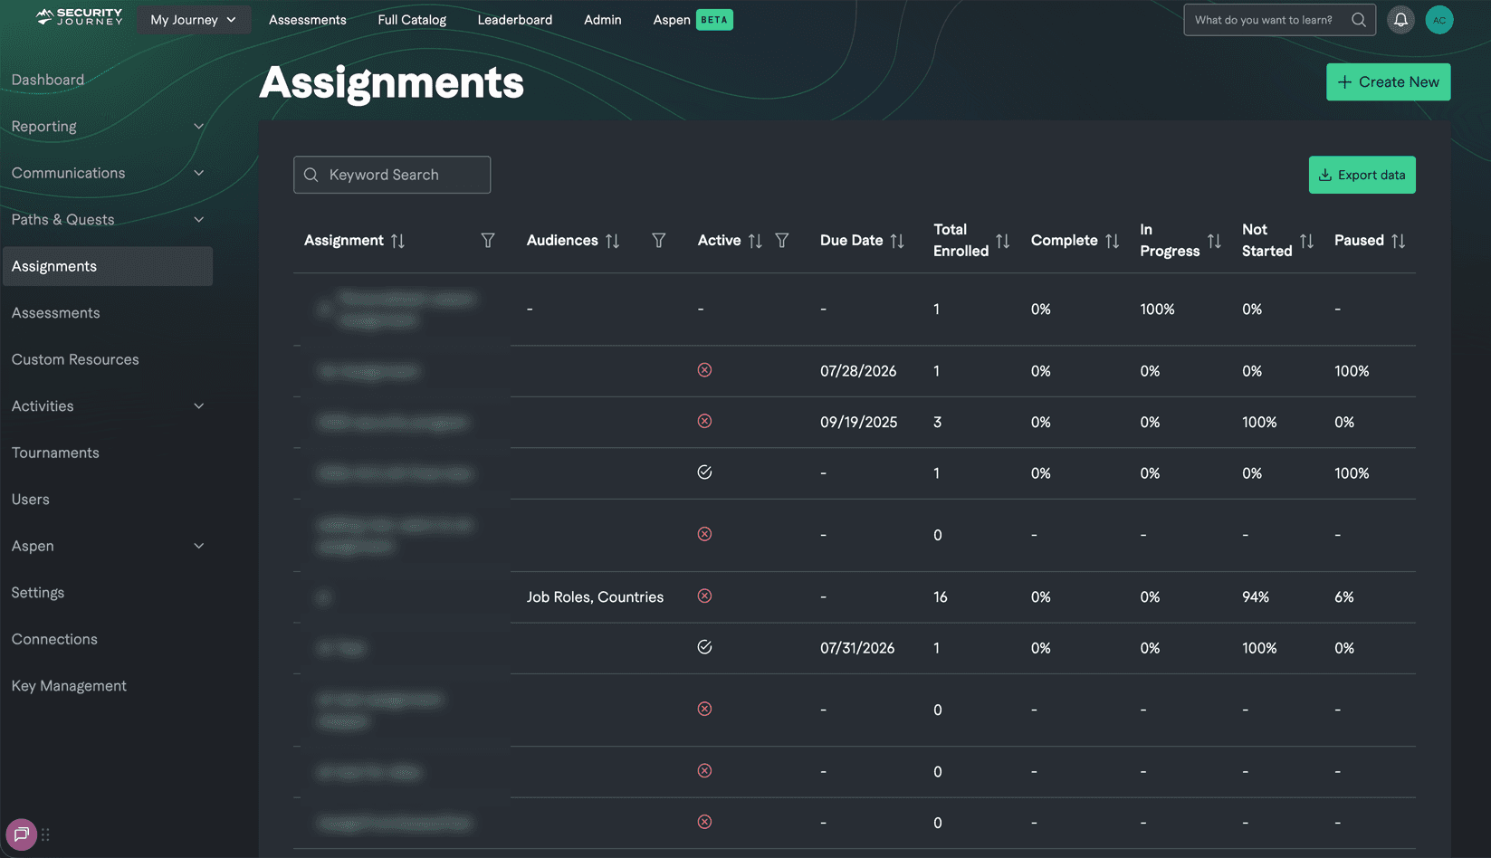Viewport: 1491px width, 858px height.
Task: Open Leaderboard in top navigation
Action: point(515,20)
